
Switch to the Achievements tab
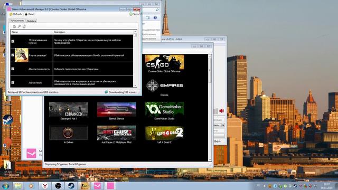[x=17, y=21]
